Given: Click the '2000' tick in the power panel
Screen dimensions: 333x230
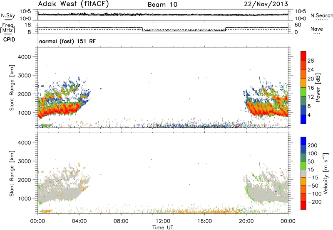Looking at the screenshot, I should point(25,94).
